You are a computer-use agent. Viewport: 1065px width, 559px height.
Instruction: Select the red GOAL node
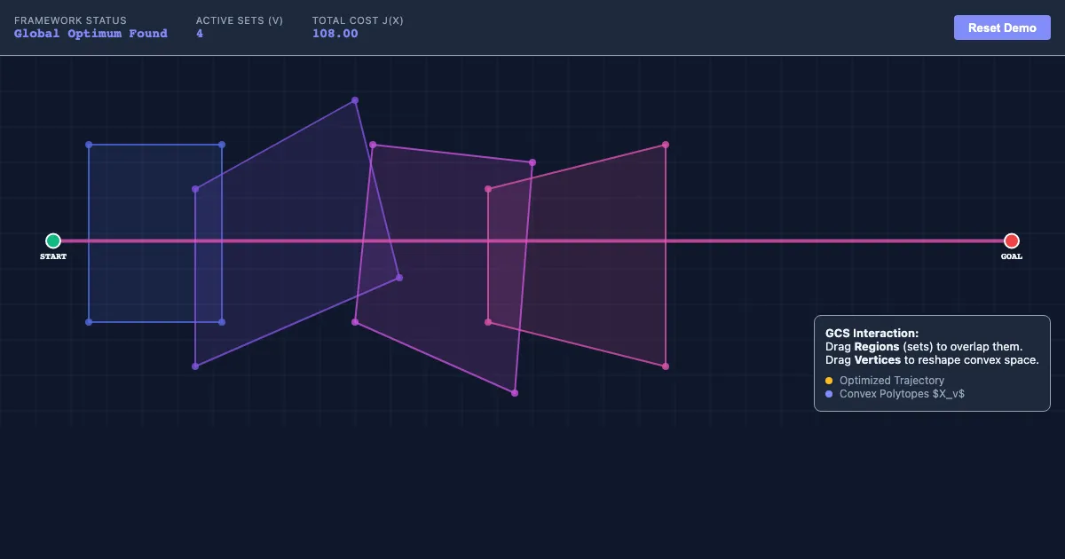coord(1012,240)
